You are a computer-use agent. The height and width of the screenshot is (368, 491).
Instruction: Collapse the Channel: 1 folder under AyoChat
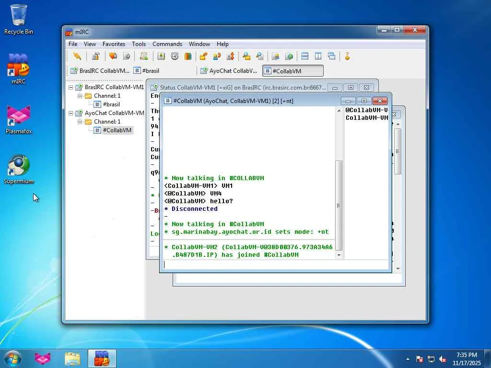point(80,121)
